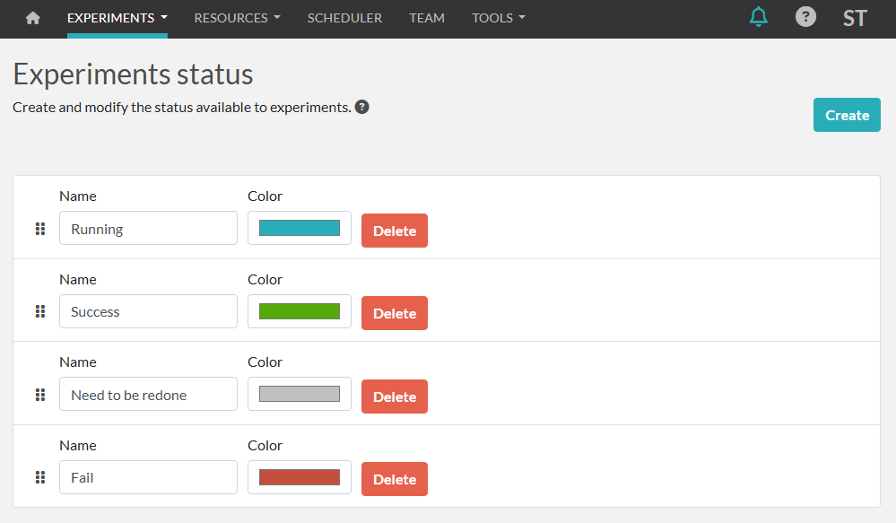Go to the home icon in navbar

point(33,18)
